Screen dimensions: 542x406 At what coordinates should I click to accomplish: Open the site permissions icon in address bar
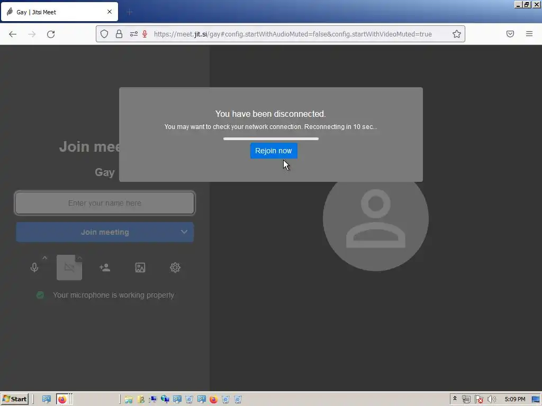[x=133, y=34]
